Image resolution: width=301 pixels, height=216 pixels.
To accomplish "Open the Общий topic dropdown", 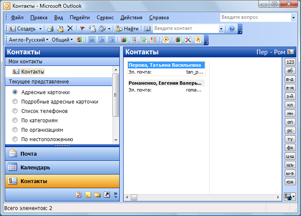I will coord(62,40).
